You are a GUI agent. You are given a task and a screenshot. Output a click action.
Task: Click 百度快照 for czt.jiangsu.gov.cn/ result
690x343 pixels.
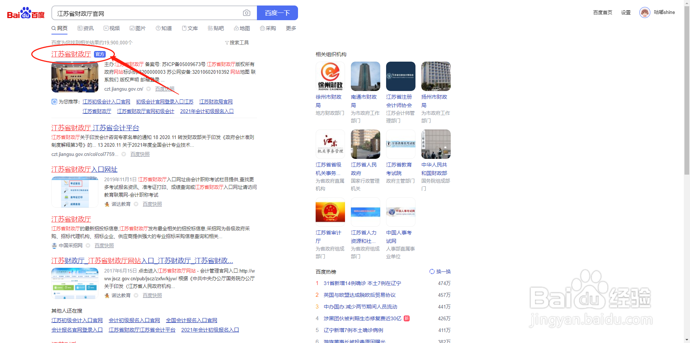[x=165, y=89]
